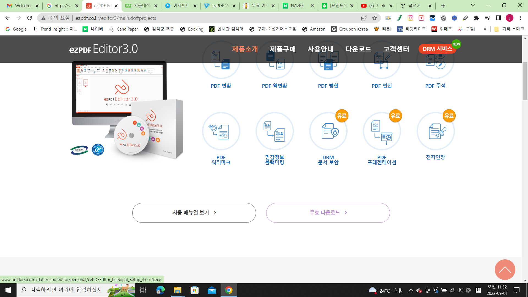Click the 사용 매뉴얼 보기 button
Screen dimensions: 528x297
(x=194, y=213)
